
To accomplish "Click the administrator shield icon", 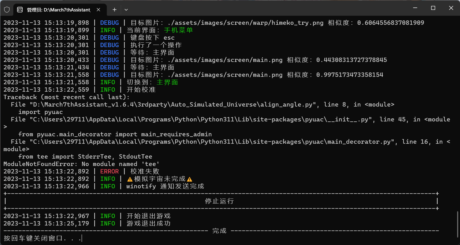I will (x=7, y=9).
